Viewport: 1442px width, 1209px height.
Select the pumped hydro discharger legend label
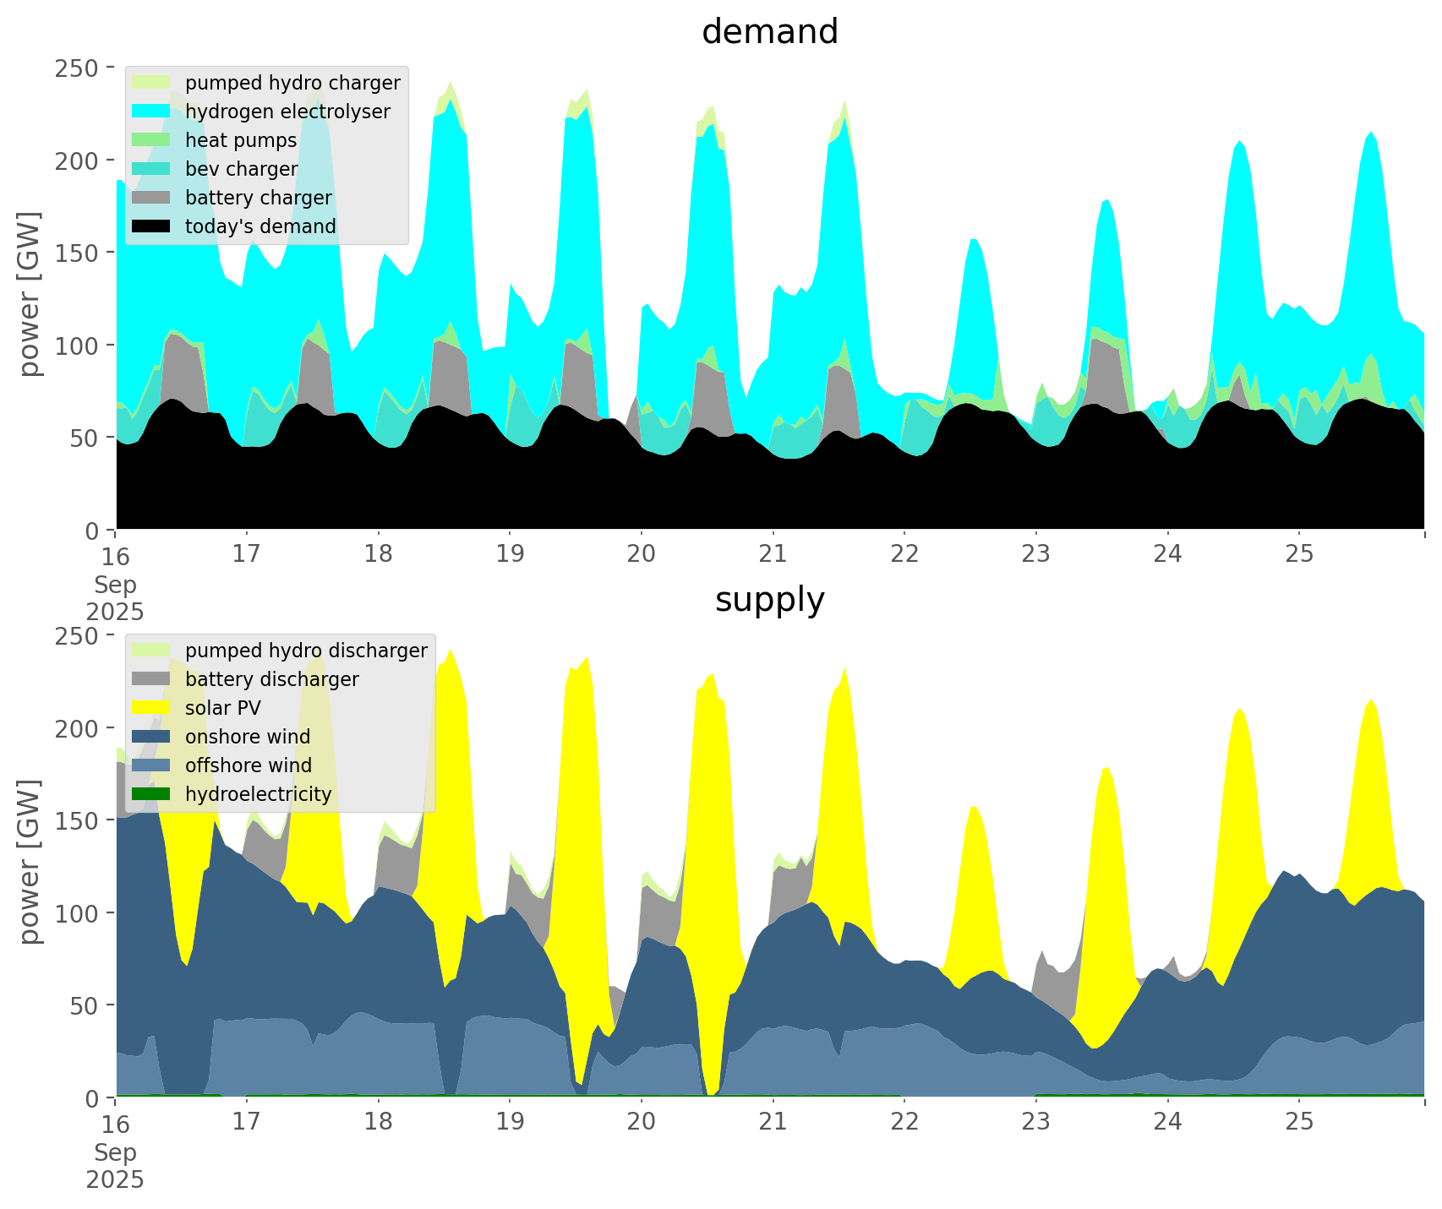pyautogui.click(x=306, y=651)
